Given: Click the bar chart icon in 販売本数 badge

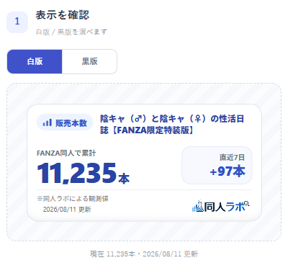Looking at the screenshot, I should point(48,122).
